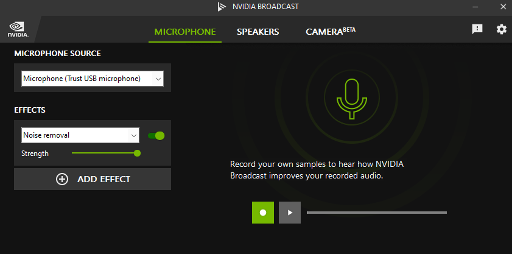Click the Strength label
This screenshot has height=254, width=512.
coord(35,153)
